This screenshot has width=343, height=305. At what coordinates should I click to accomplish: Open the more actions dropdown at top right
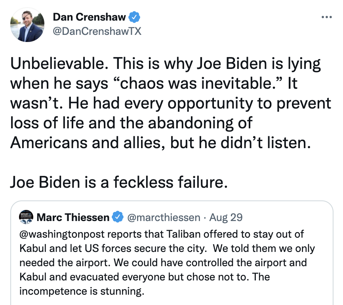tap(327, 17)
